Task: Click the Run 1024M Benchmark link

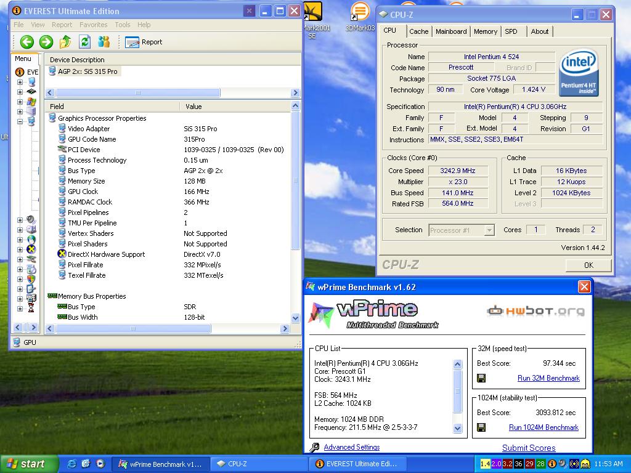Action: pyautogui.click(x=543, y=427)
